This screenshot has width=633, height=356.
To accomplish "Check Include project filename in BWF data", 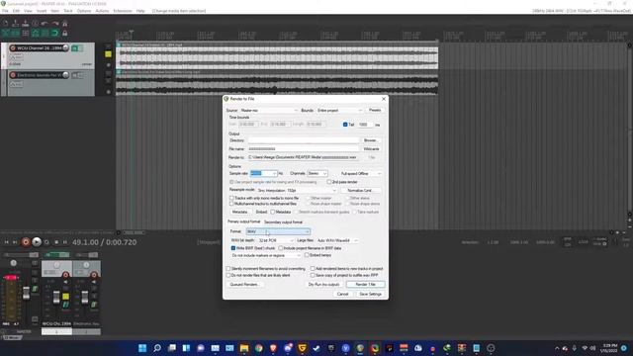I will coord(281,248).
